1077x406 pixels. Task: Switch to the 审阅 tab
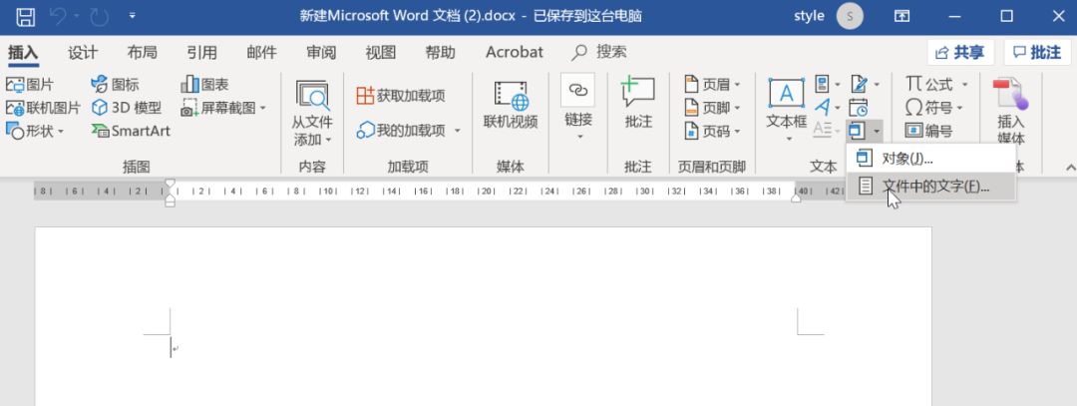tap(321, 52)
